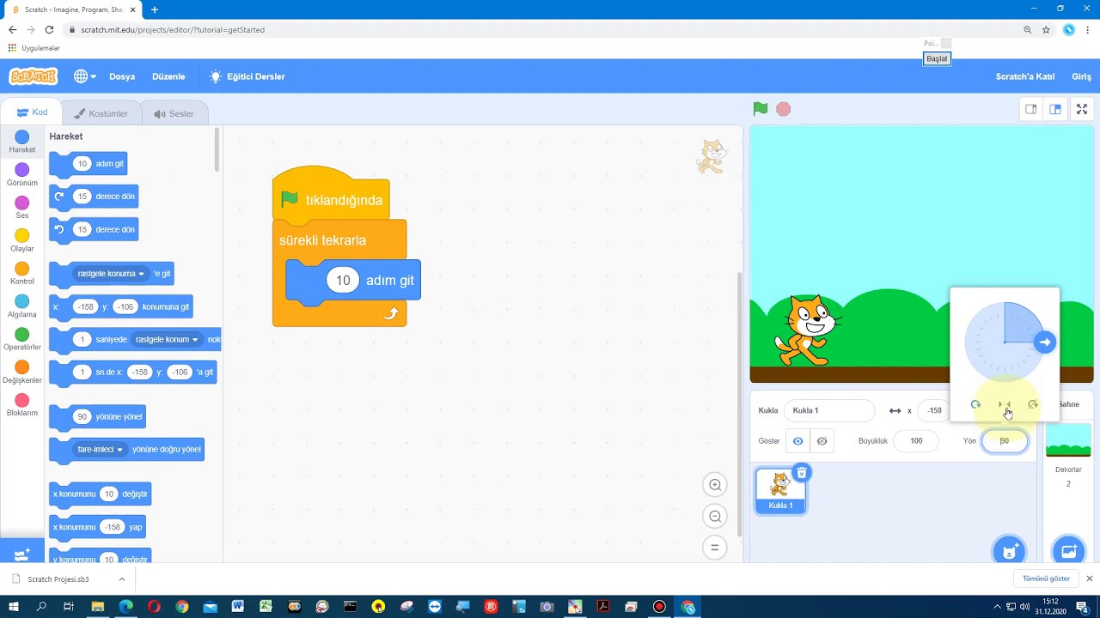Viewport: 1100px width, 618px height.
Task: Click the green flag to start the project
Action: pyautogui.click(x=761, y=109)
